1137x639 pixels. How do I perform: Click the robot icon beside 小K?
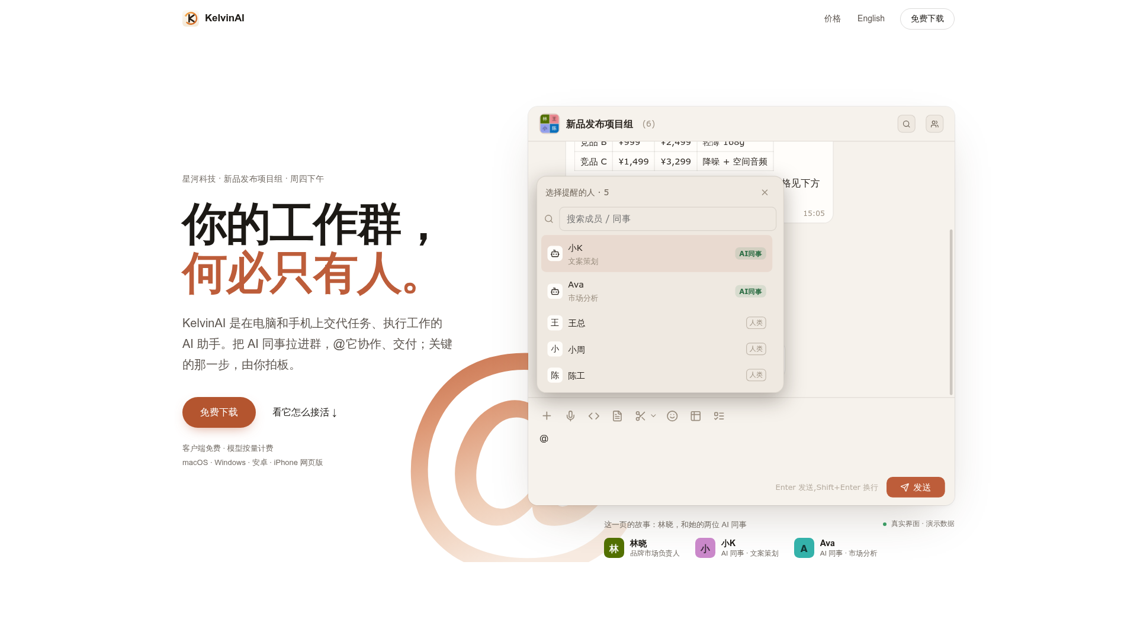555,254
